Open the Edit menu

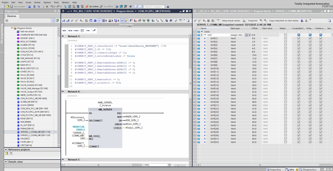click(x=13, y=2)
